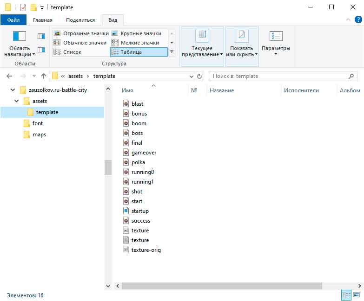Click the horizontal scrollbar thumb

click(222, 286)
